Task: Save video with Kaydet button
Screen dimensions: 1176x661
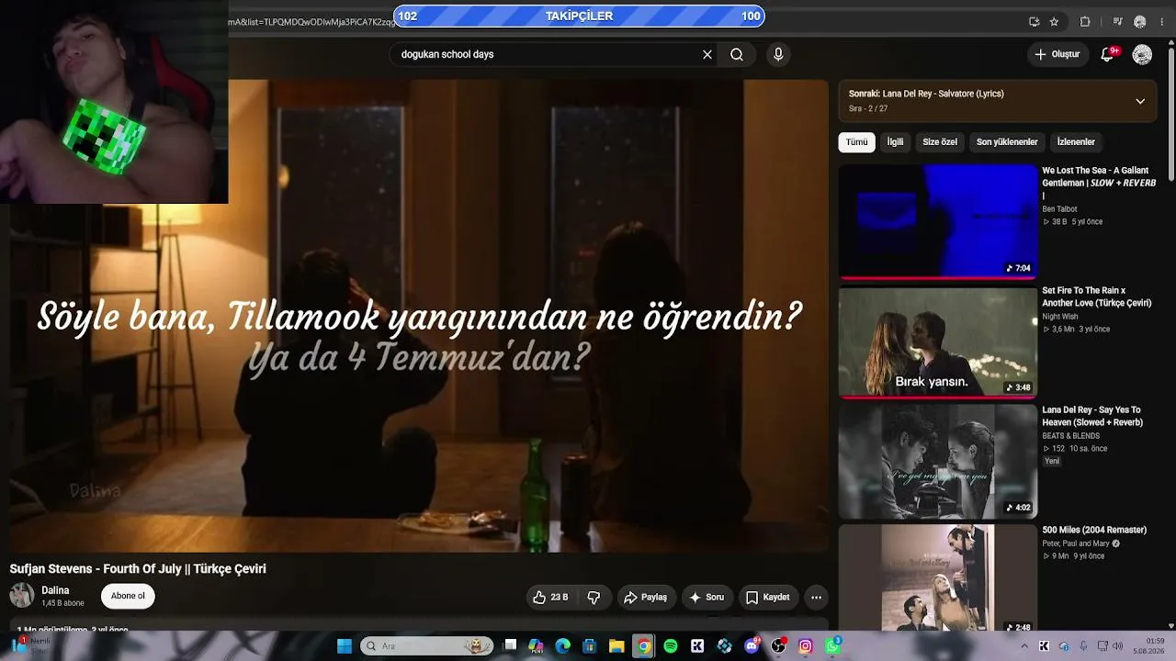Action: pos(767,598)
